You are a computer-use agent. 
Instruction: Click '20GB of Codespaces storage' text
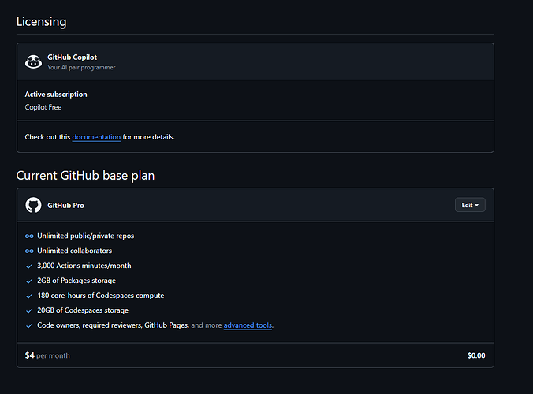83,310
